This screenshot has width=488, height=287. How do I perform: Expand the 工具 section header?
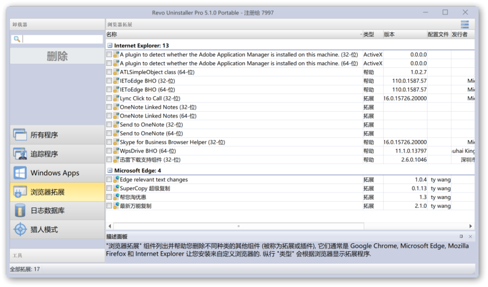coord(57,255)
